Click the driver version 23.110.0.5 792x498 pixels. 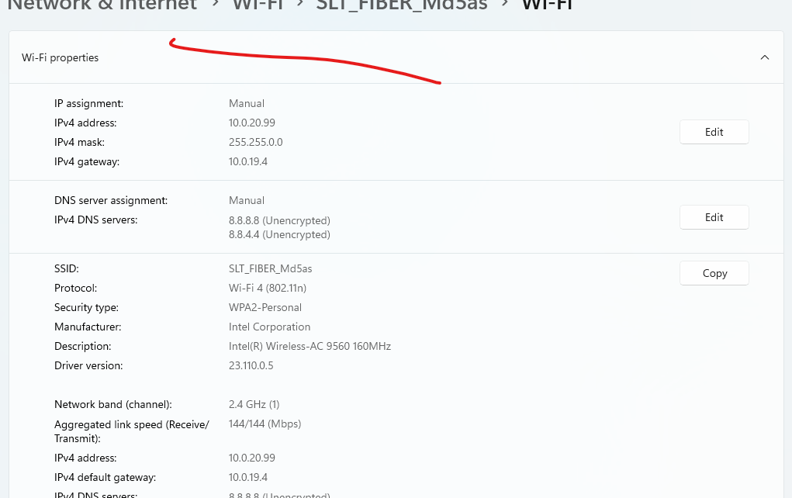pyautogui.click(x=251, y=365)
